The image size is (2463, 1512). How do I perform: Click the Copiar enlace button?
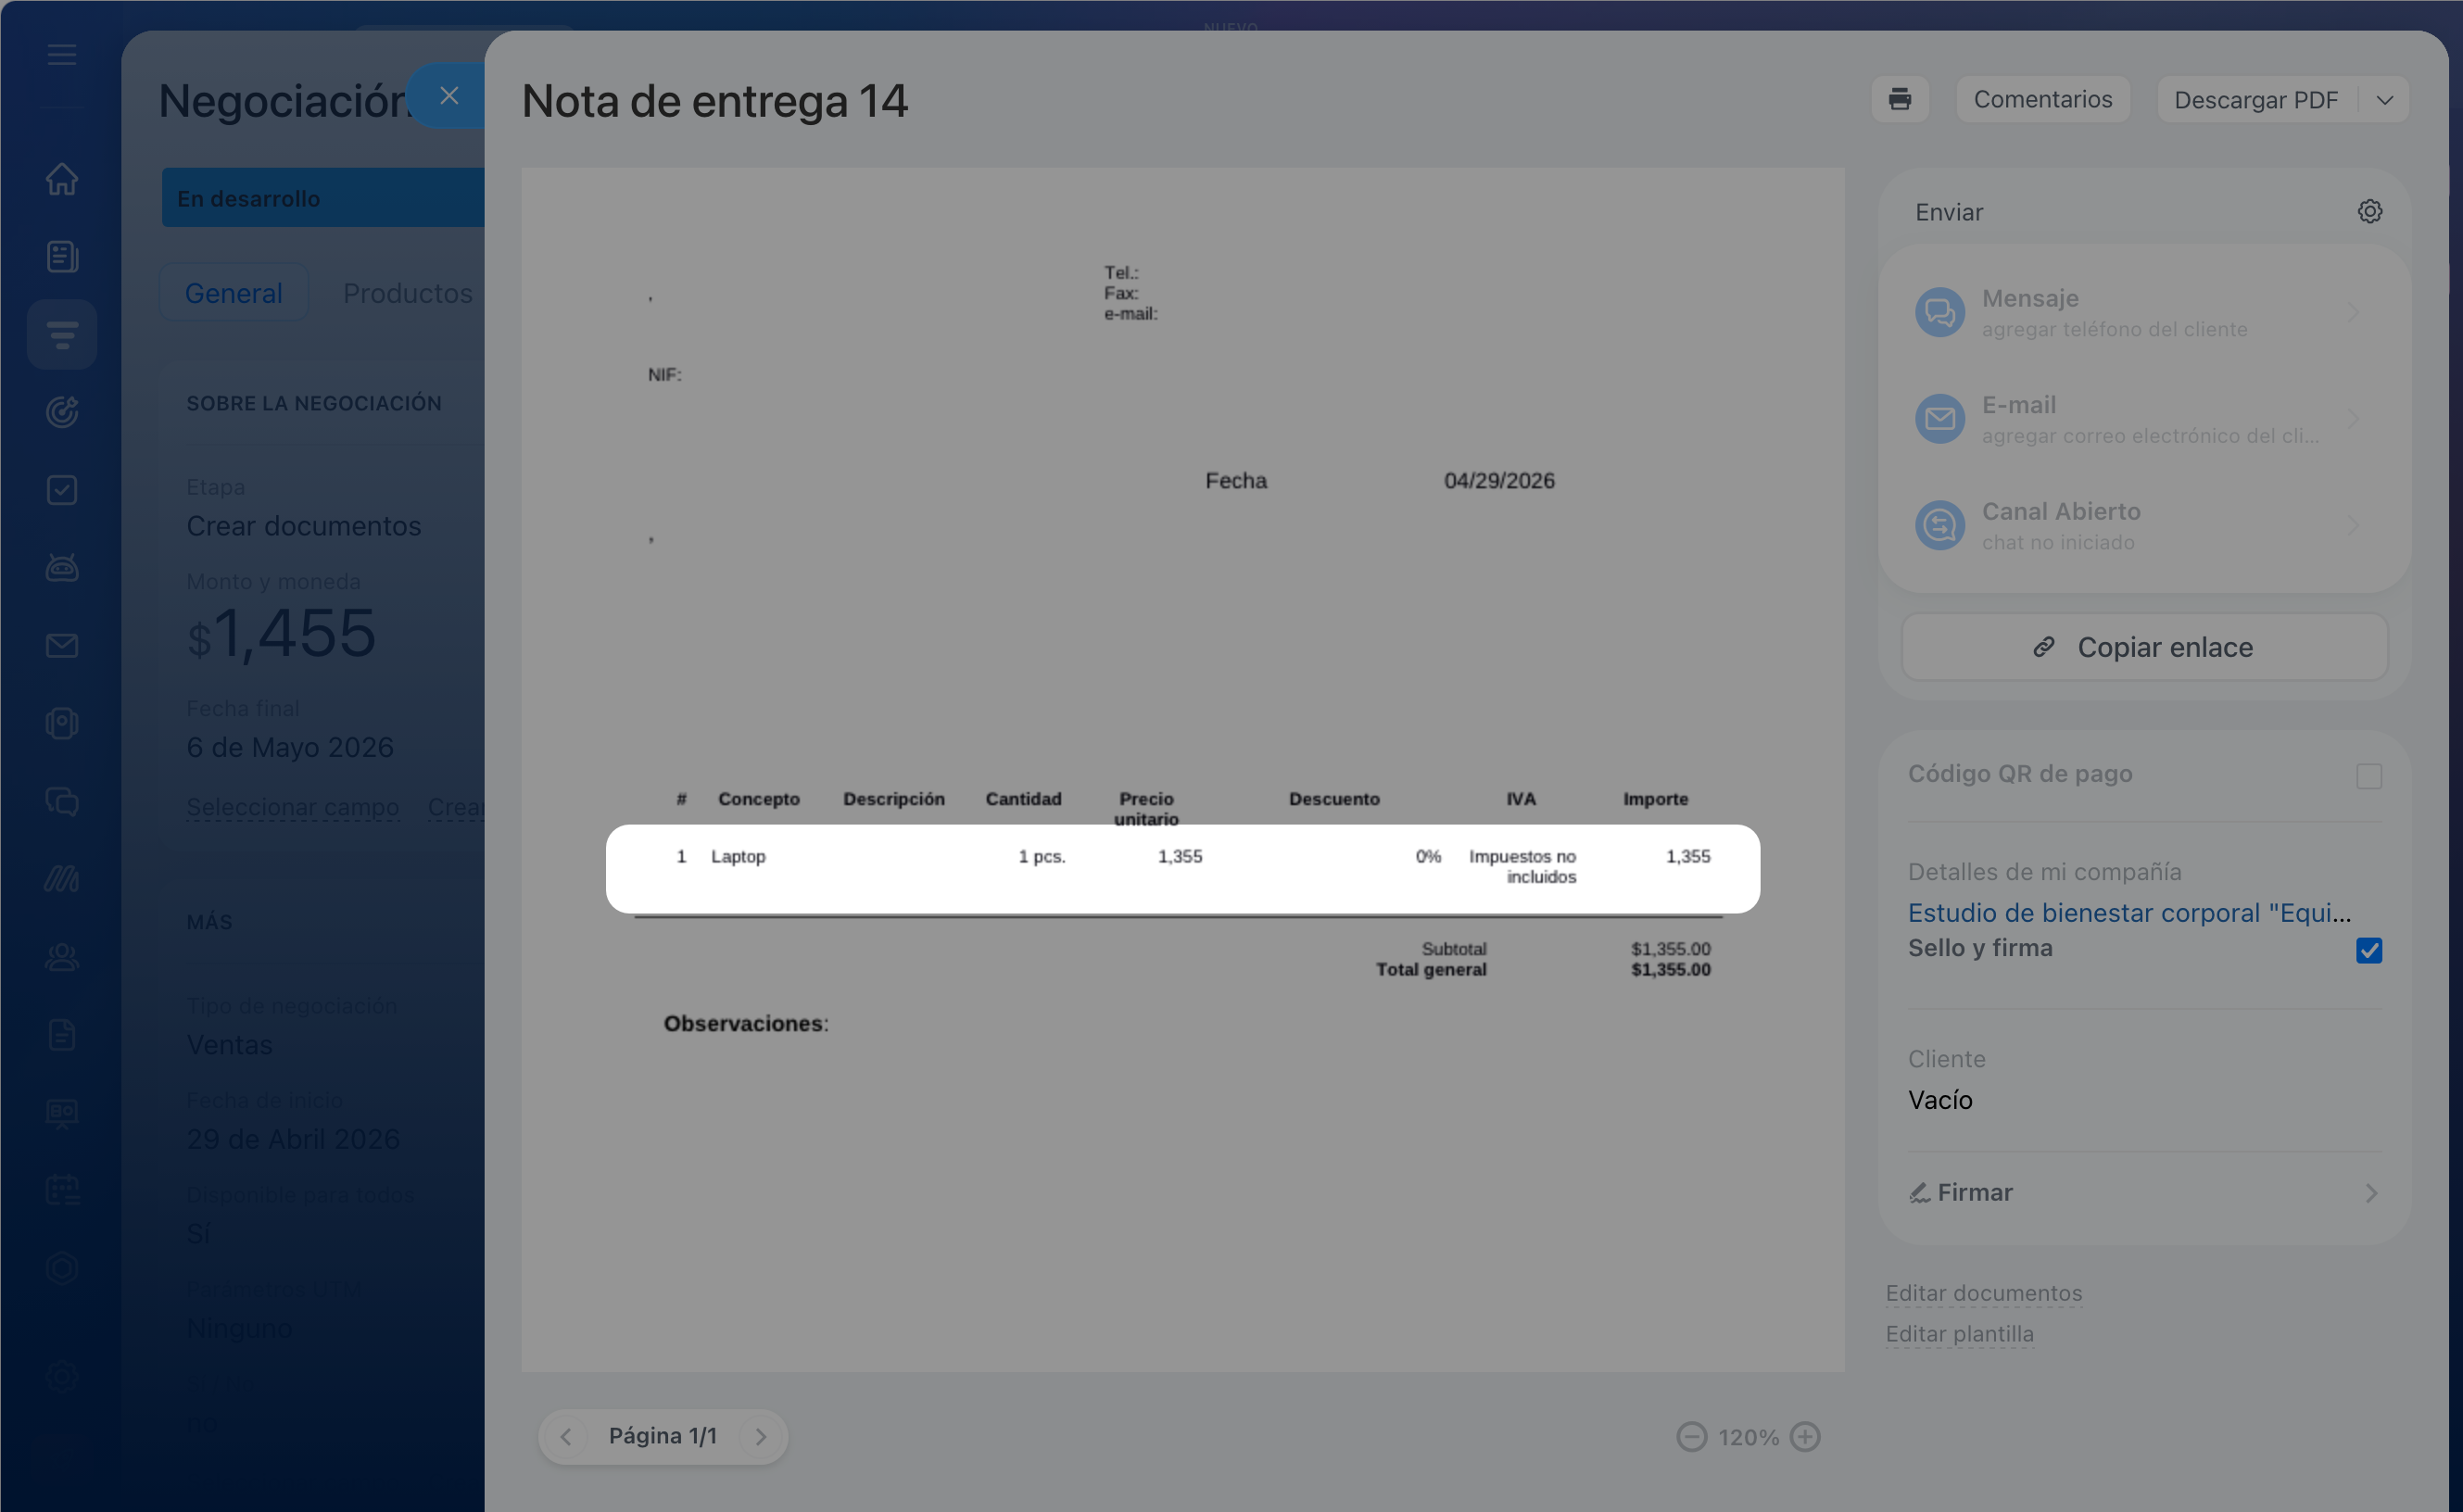coord(2144,647)
